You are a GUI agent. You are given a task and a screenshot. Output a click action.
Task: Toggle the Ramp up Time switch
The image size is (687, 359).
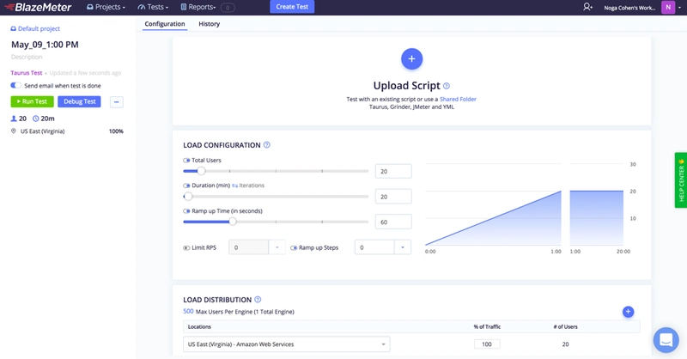click(x=186, y=211)
